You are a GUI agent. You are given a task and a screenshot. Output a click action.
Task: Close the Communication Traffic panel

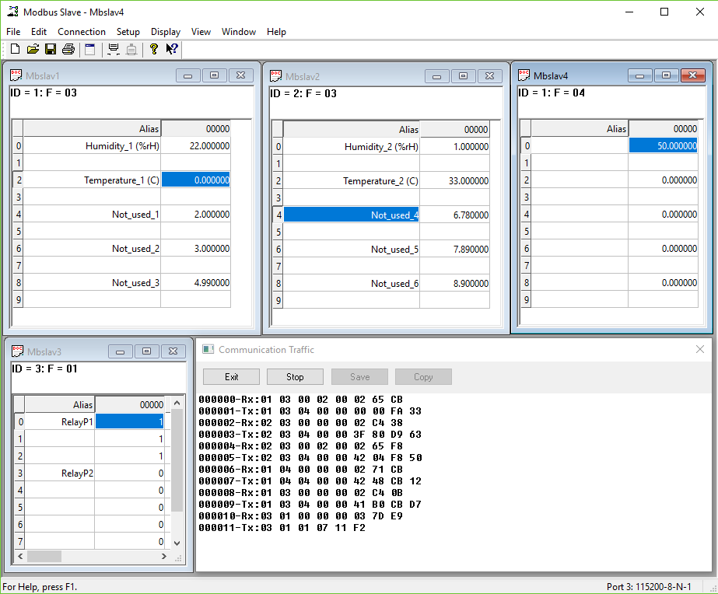point(699,349)
